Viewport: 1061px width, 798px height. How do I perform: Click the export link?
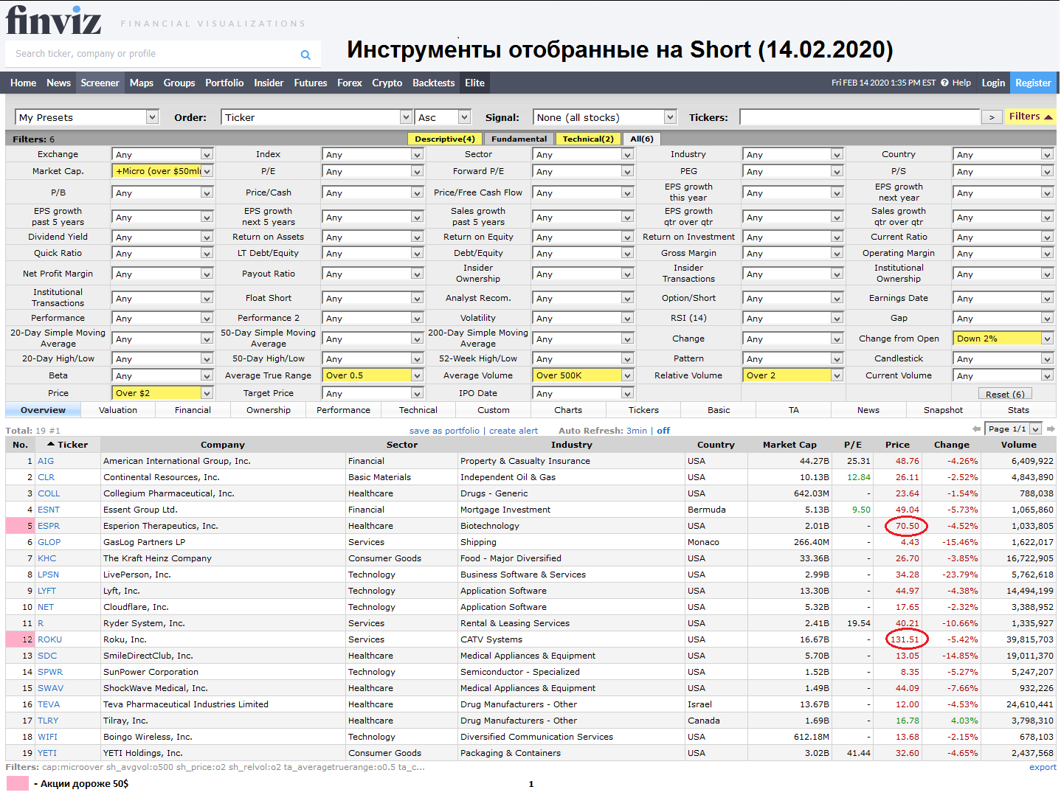(1043, 767)
